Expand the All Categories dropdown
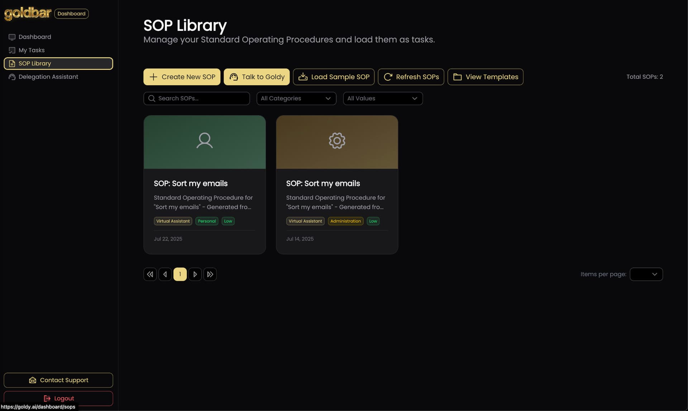 296,98
